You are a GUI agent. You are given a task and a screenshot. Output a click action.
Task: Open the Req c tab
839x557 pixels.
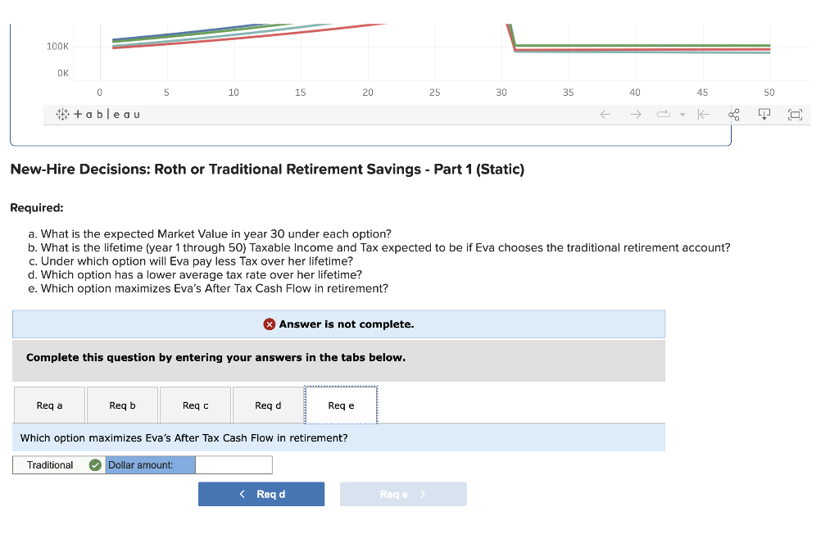195,405
